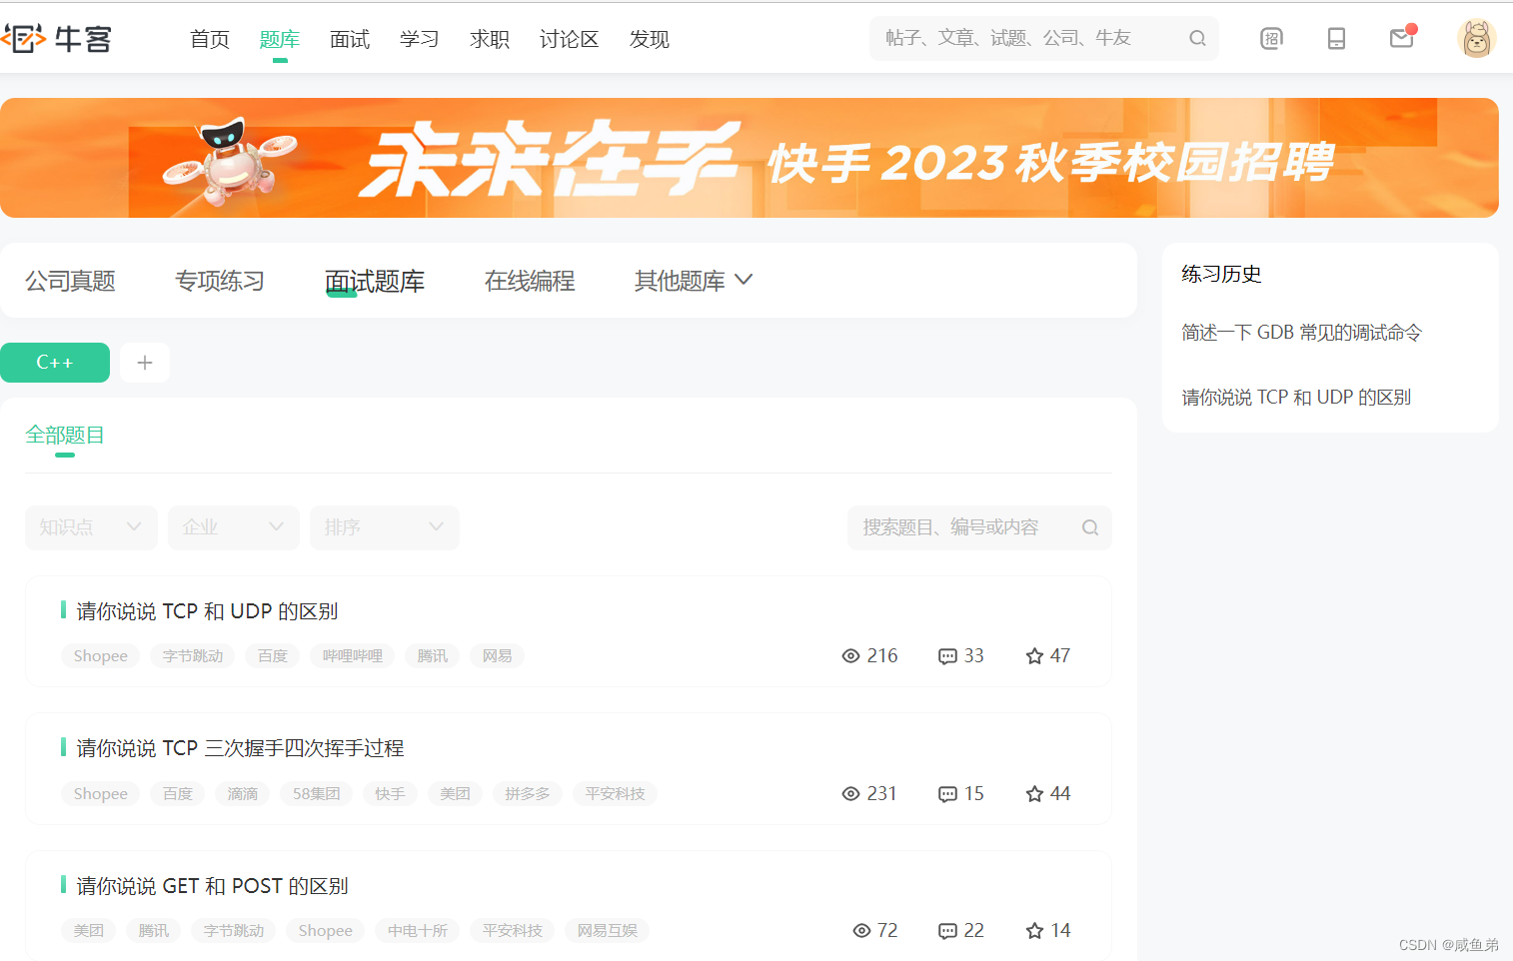Image resolution: width=1513 pixels, height=961 pixels.
Task: Open the 企业 dropdown filter
Action: click(233, 527)
